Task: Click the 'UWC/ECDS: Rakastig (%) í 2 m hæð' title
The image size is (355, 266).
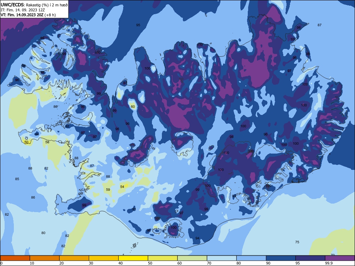Action: [34, 5]
